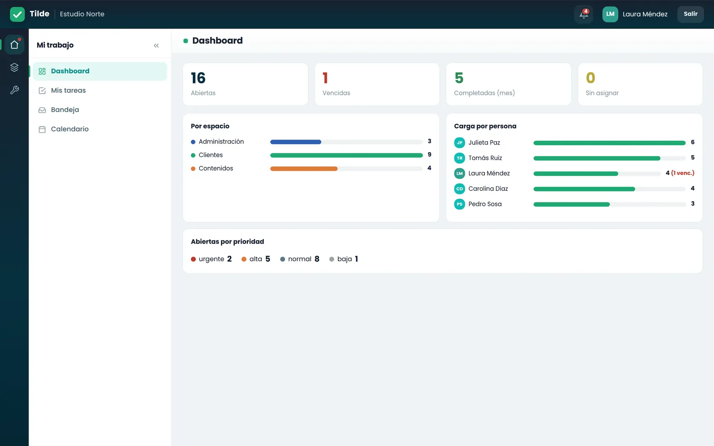Open the layers stack icon in rail
This screenshot has width=714, height=446.
(x=14, y=67)
